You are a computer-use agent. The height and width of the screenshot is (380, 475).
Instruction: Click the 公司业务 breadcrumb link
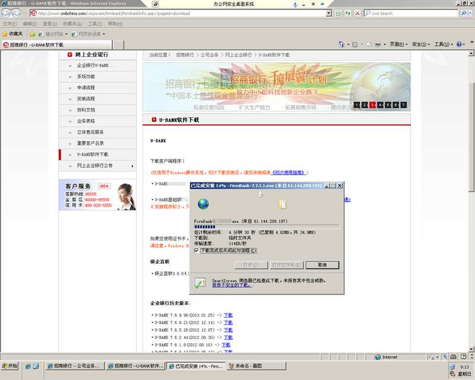(x=210, y=55)
